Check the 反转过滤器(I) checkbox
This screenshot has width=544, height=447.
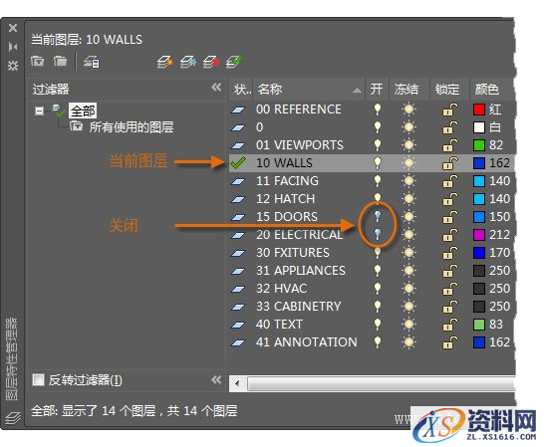38,380
